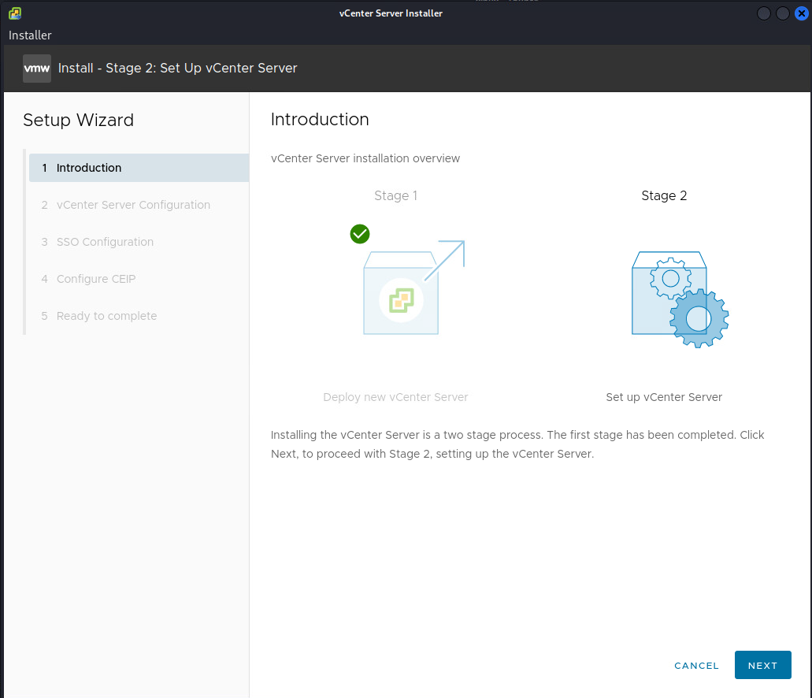This screenshot has width=812, height=698.
Task: Jump to the Configure CEIP step
Action: click(x=96, y=279)
